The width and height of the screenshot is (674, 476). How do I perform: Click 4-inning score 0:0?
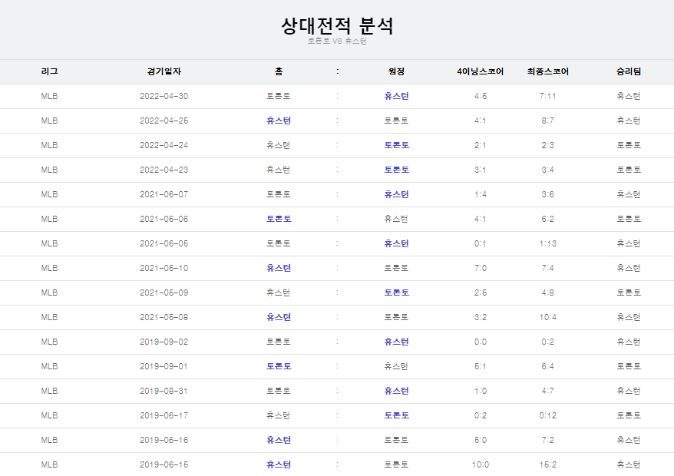[x=481, y=342]
